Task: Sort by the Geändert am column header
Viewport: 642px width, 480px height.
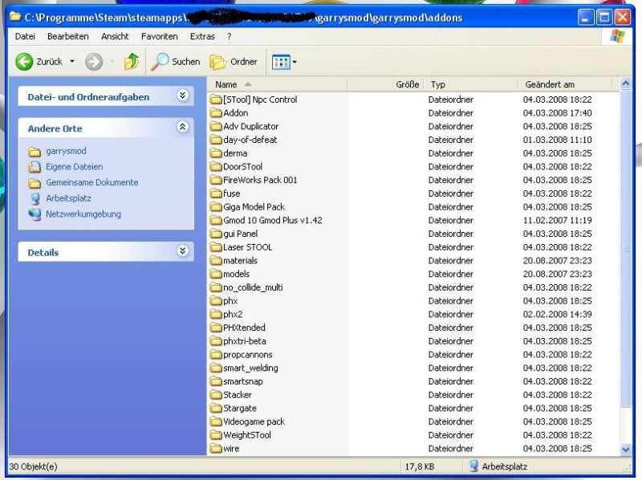Action: 565,84
